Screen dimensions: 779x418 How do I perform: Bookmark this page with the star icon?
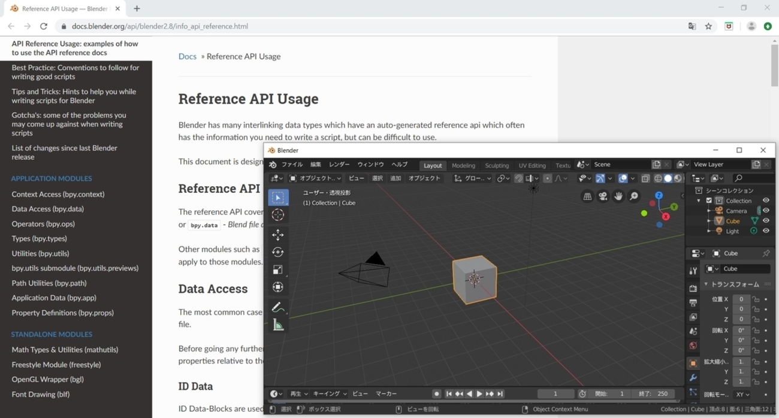(x=708, y=26)
